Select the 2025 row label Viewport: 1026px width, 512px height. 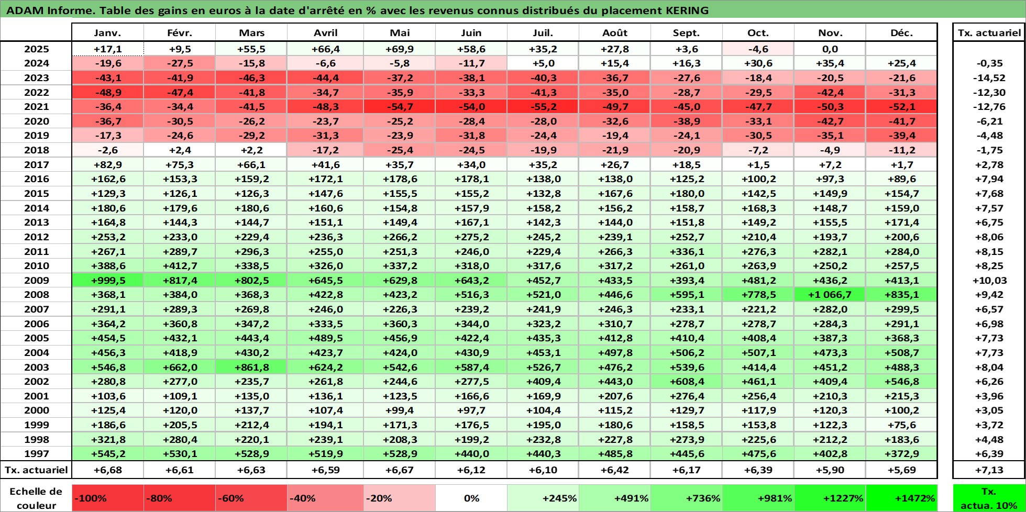[x=36, y=49]
